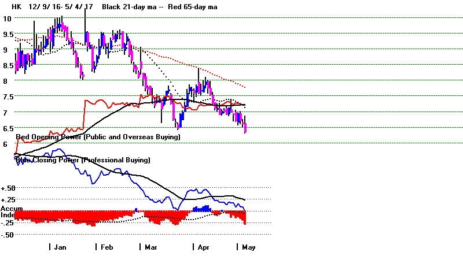Select the Mar month marker on time axis
The height and width of the screenshot is (256, 463).
click(151, 247)
